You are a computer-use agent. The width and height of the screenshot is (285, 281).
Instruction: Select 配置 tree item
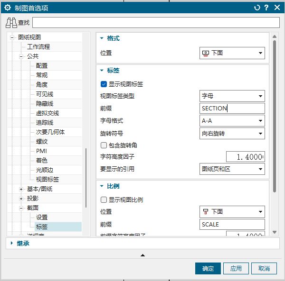[42, 65]
